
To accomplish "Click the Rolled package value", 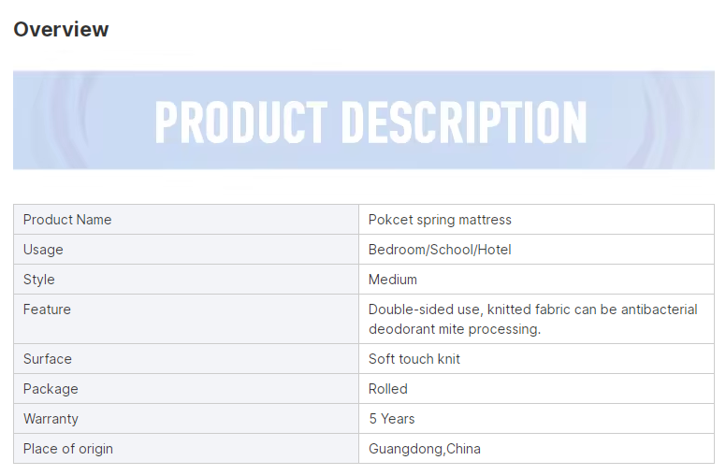I will tap(388, 389).
